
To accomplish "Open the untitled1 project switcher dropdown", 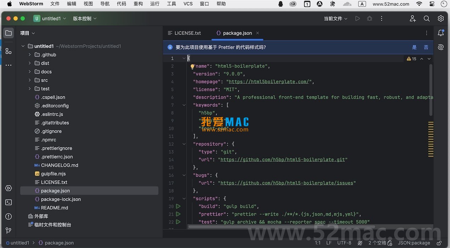I will (x=50, y=18).
